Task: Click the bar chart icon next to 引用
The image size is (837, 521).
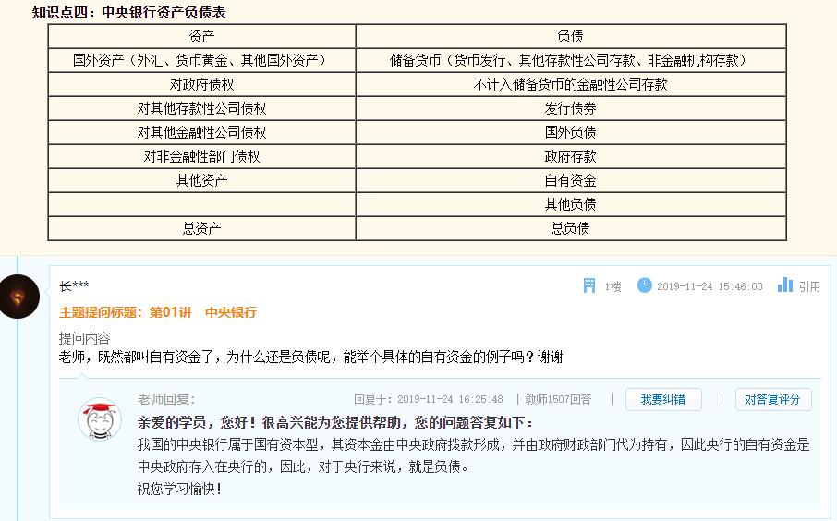Action: 785,285
